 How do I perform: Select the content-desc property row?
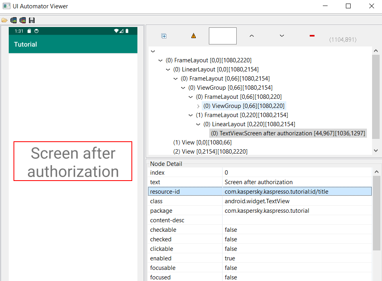tap(260, 220)
